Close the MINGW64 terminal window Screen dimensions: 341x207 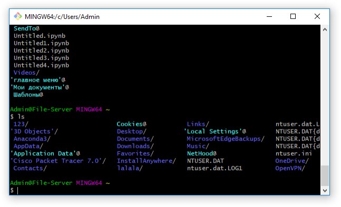317,16
